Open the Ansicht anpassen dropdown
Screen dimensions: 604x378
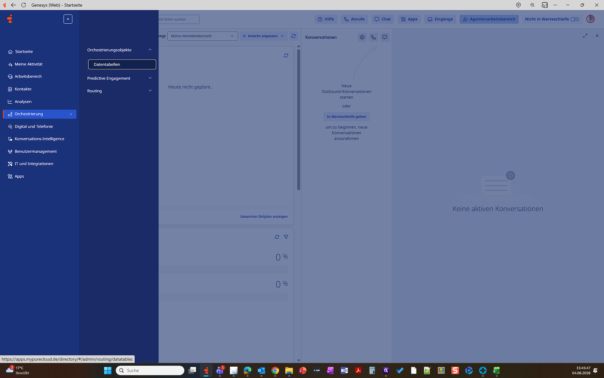(264, 36)
